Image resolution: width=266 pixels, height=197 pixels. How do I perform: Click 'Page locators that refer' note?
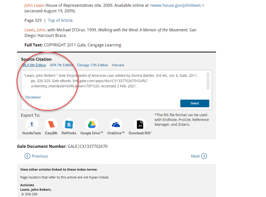coord(65,177)
